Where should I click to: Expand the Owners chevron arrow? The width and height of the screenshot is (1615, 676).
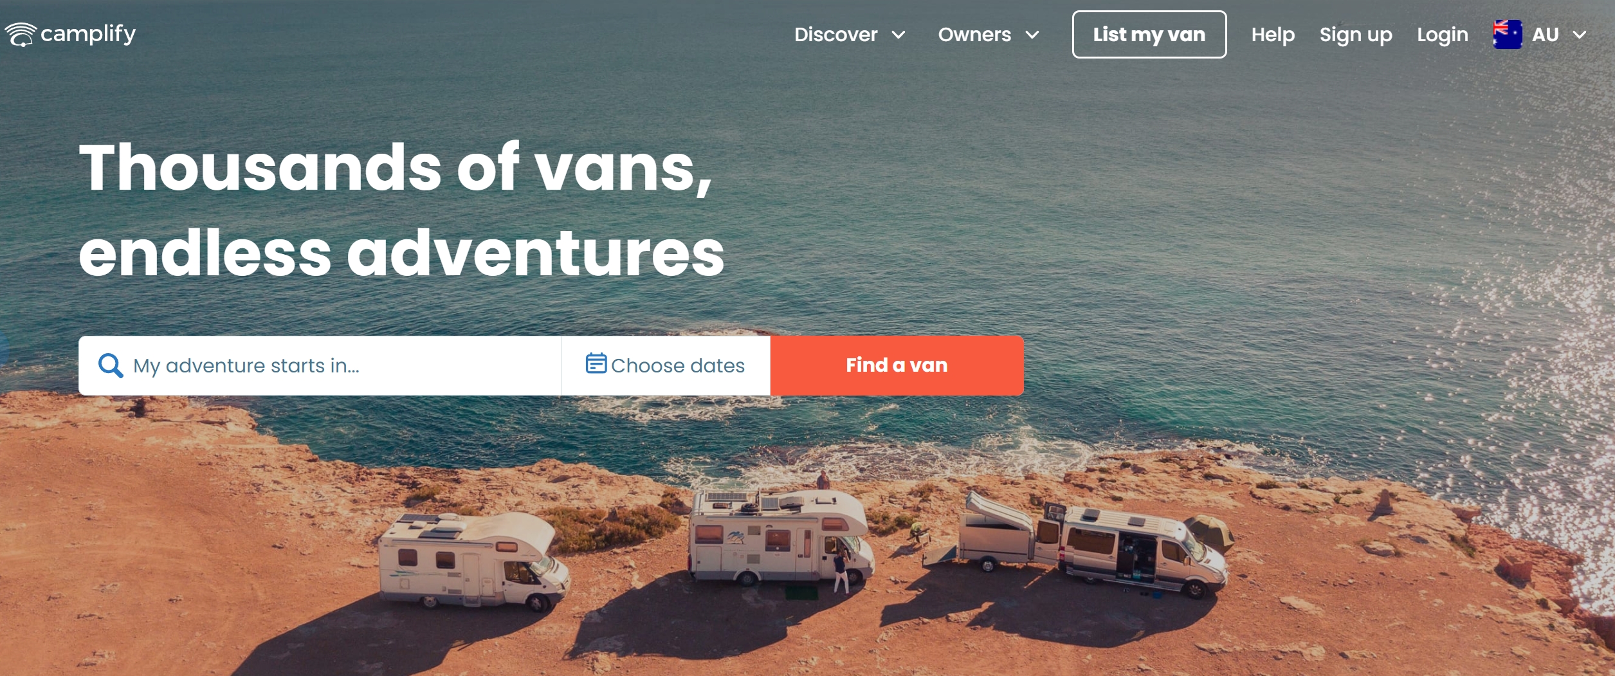pos(1032,35)
